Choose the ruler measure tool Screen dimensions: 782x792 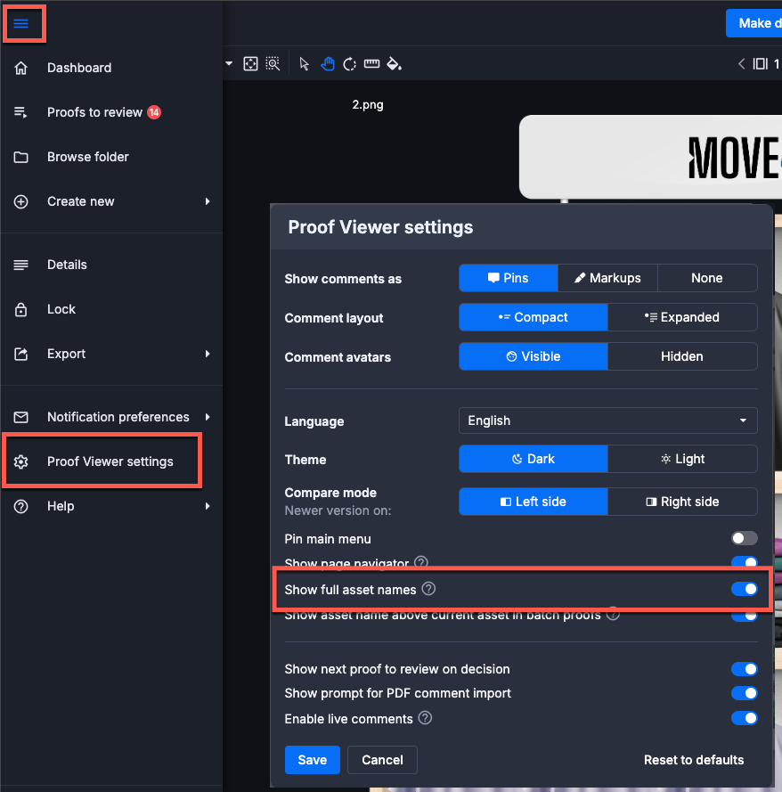coord(371,63)
